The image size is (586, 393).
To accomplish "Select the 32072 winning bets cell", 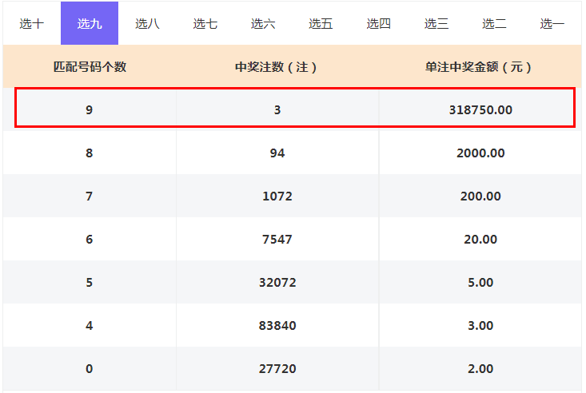I will [x=277, y=282].
